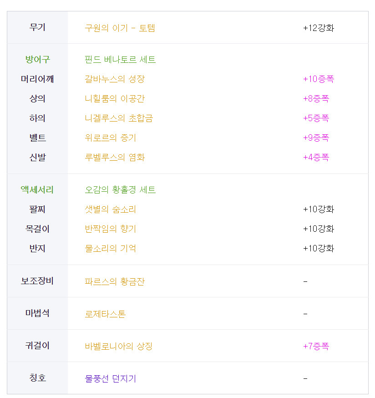Open the 로제타스톤 magic stone item
The width and height of the screenshot is (375, 398).
tap(105, 314)
